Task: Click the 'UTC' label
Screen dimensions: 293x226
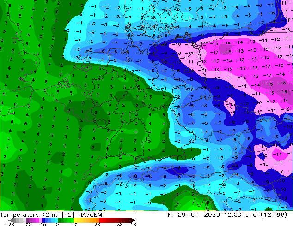Action: coord(251,215)
